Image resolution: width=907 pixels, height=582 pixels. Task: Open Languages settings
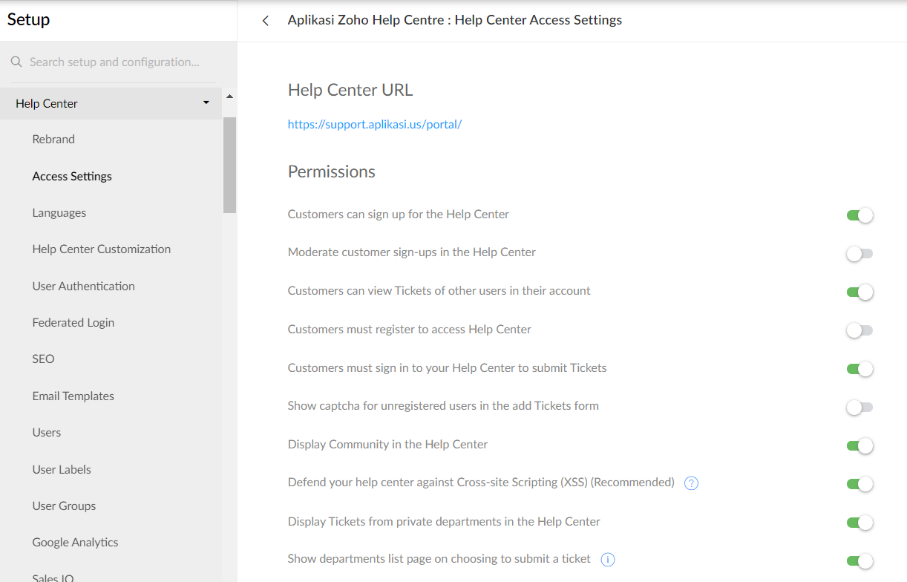click(x=59, y=212)
